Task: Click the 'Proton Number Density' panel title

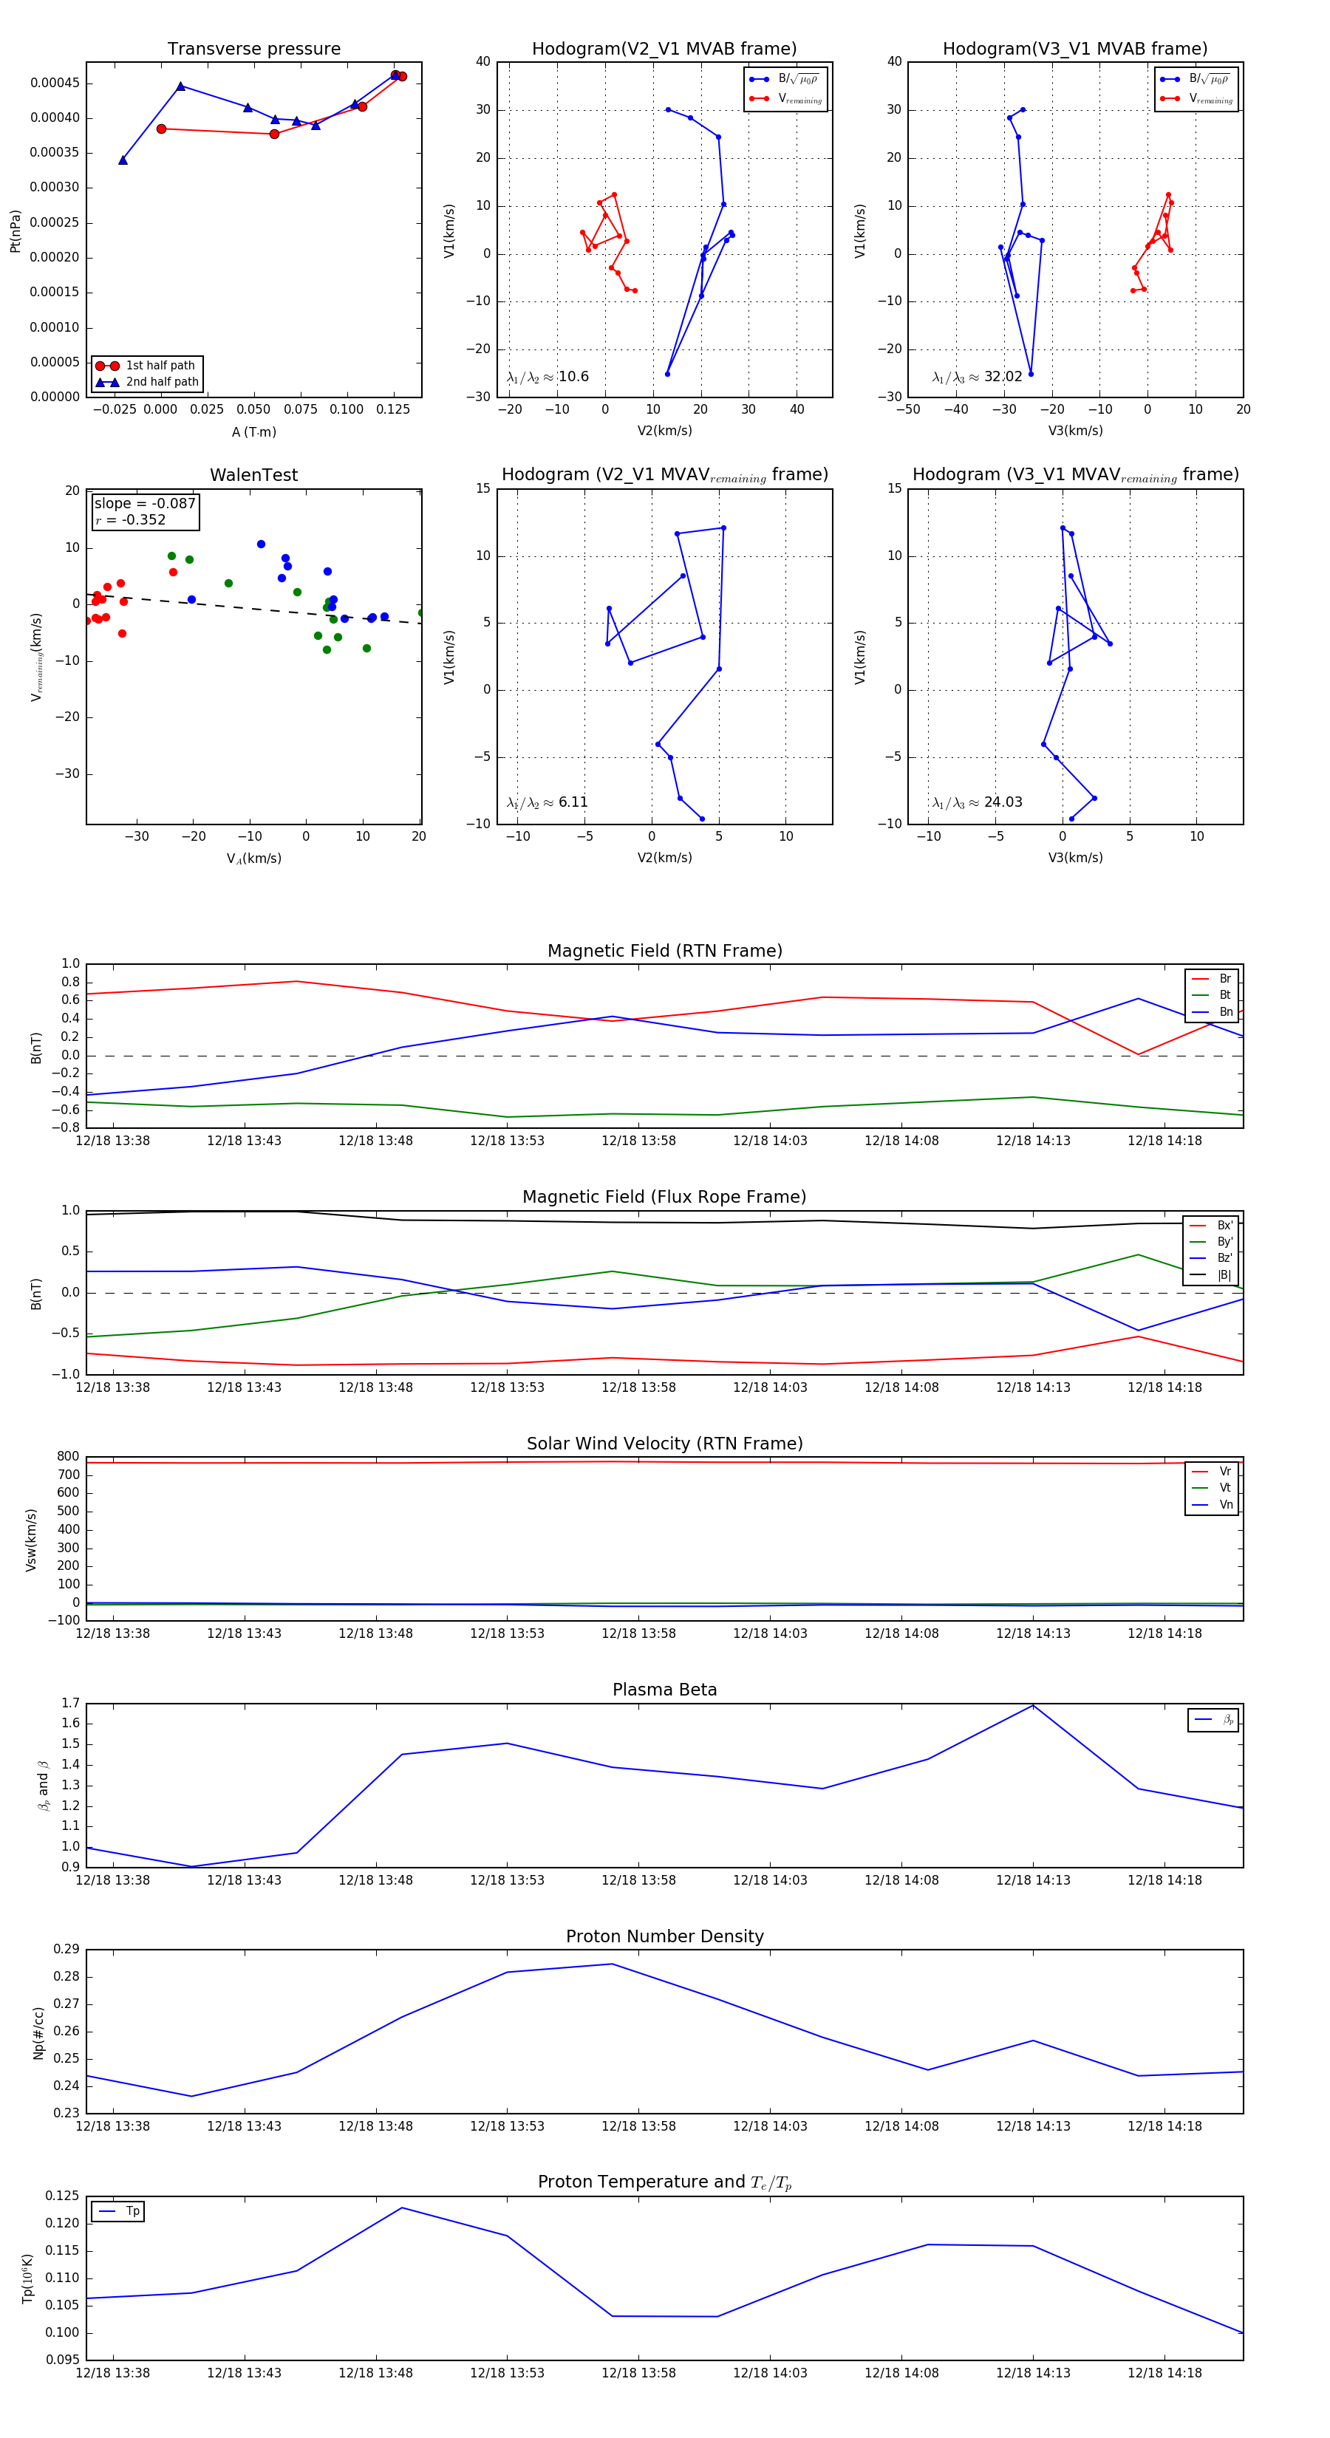Action: pos(664,1936)
